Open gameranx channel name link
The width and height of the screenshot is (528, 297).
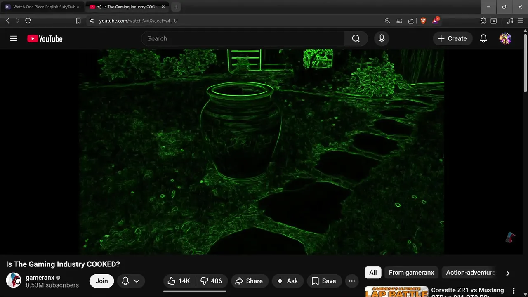40,277
